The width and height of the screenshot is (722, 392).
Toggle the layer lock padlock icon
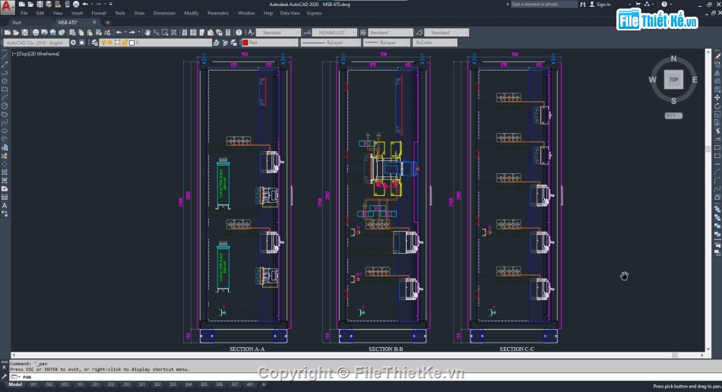click(x=125, y=43)
